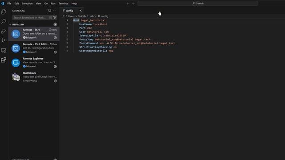Open Extensions view in activity bar

4,60
